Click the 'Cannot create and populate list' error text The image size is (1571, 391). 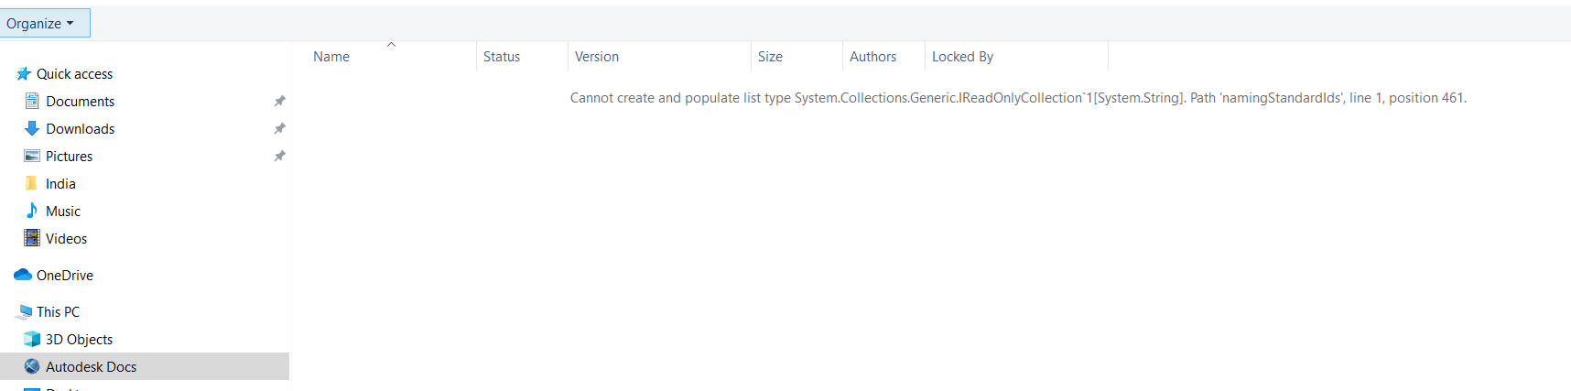click(1018, 98)
